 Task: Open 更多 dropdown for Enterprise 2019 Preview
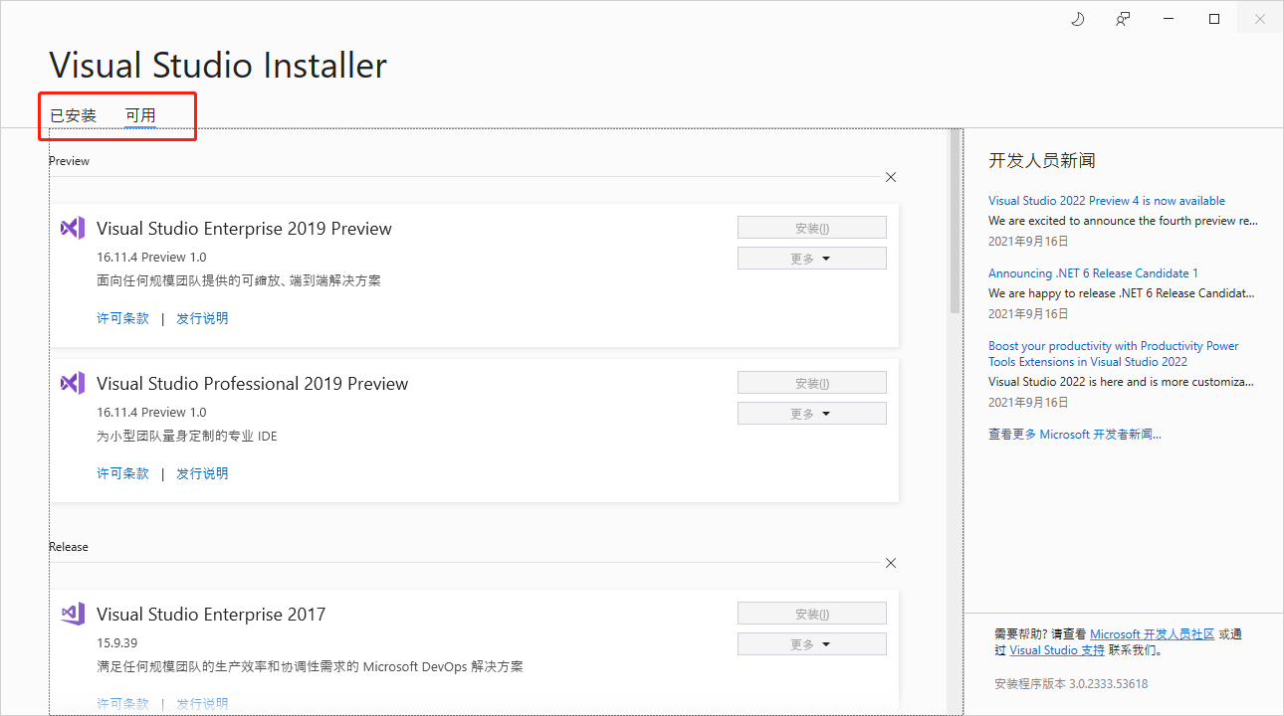tap(812, 259)
